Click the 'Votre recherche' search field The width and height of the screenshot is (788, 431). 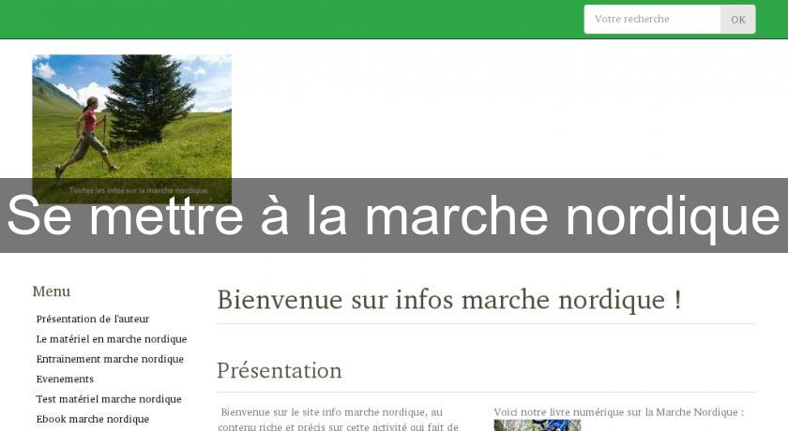[652, 19]
